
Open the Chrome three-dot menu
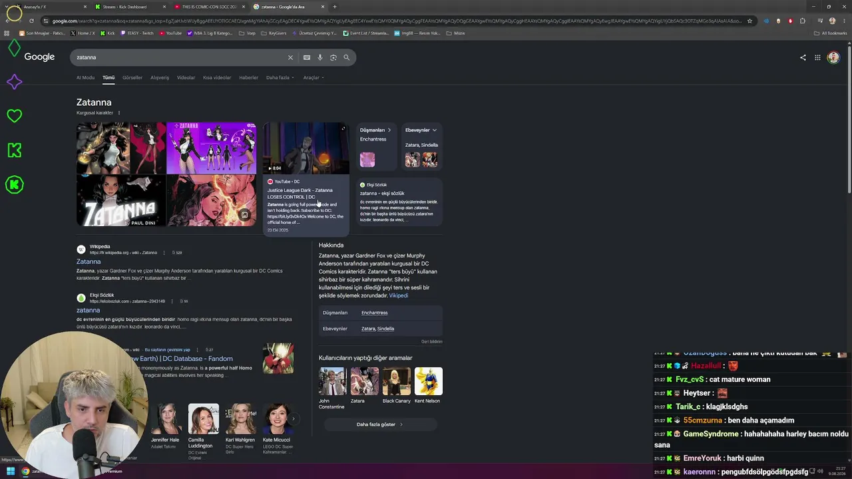[843, 21]
